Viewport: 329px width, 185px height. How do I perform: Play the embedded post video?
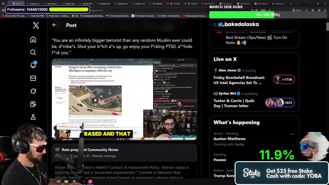[95, 100]
